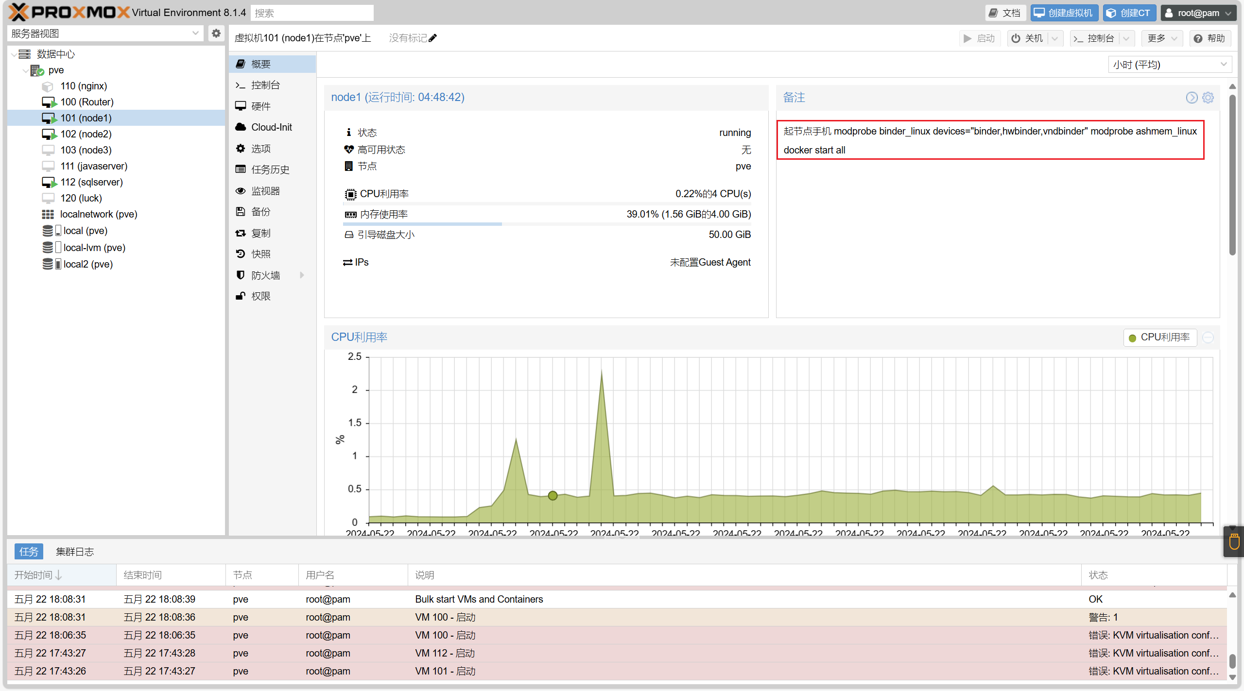Screen dimensions: 1244x691
Task: Expand the 防火墙 firewall submenu arrow
Action: (302, 275)
